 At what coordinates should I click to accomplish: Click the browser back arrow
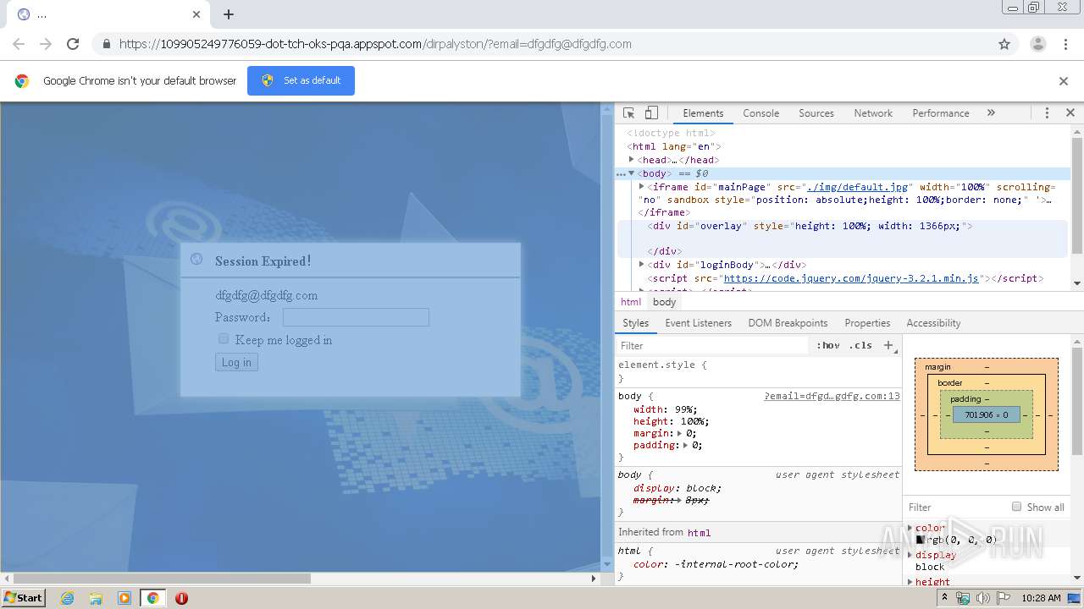point(19,44)
